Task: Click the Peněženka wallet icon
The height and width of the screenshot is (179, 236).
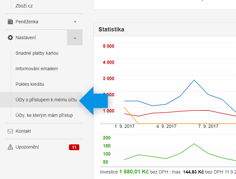Action: 10,22
